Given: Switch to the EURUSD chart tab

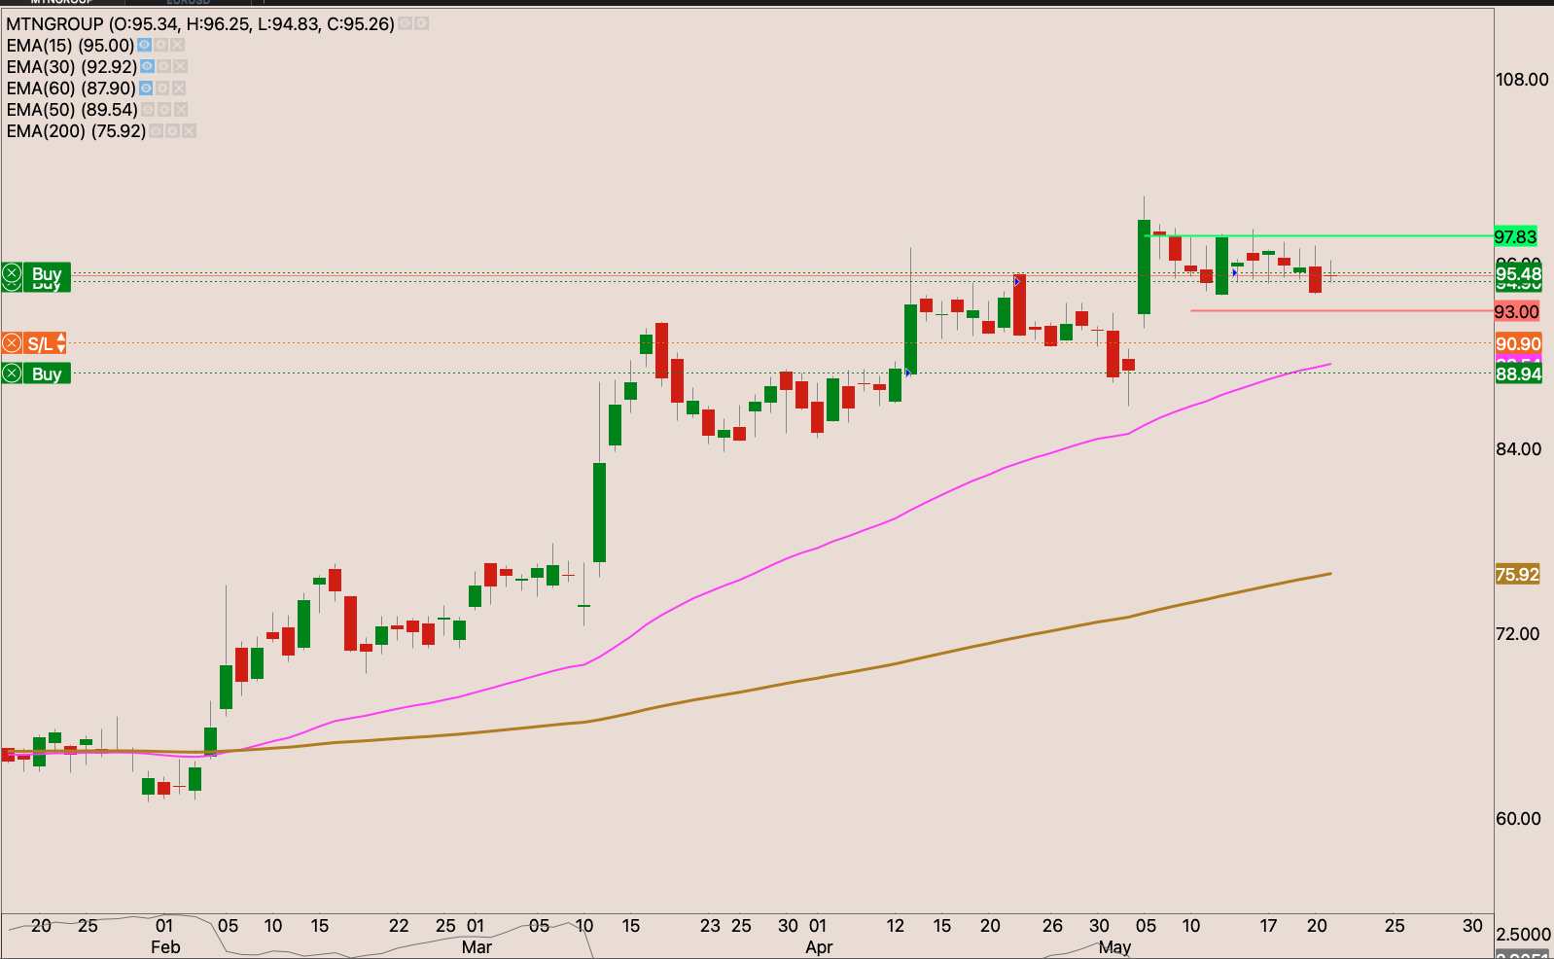Looking at the screenshot, I should pos(188,3).
